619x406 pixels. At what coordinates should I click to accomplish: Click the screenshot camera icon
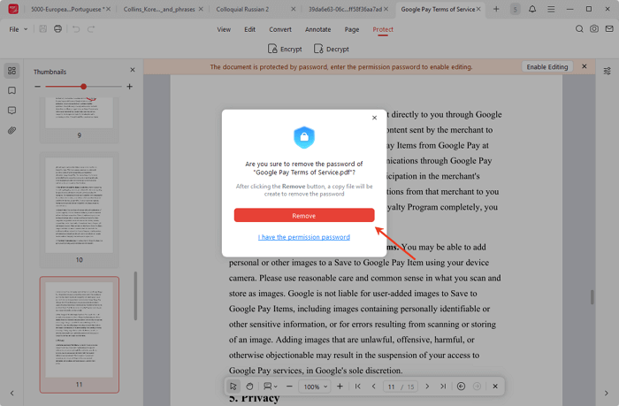coord(594,29)
